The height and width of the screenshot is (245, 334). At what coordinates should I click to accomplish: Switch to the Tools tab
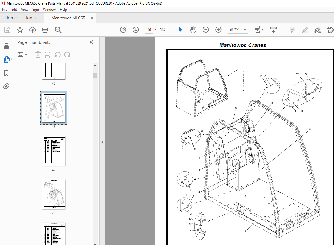[30, 18]
